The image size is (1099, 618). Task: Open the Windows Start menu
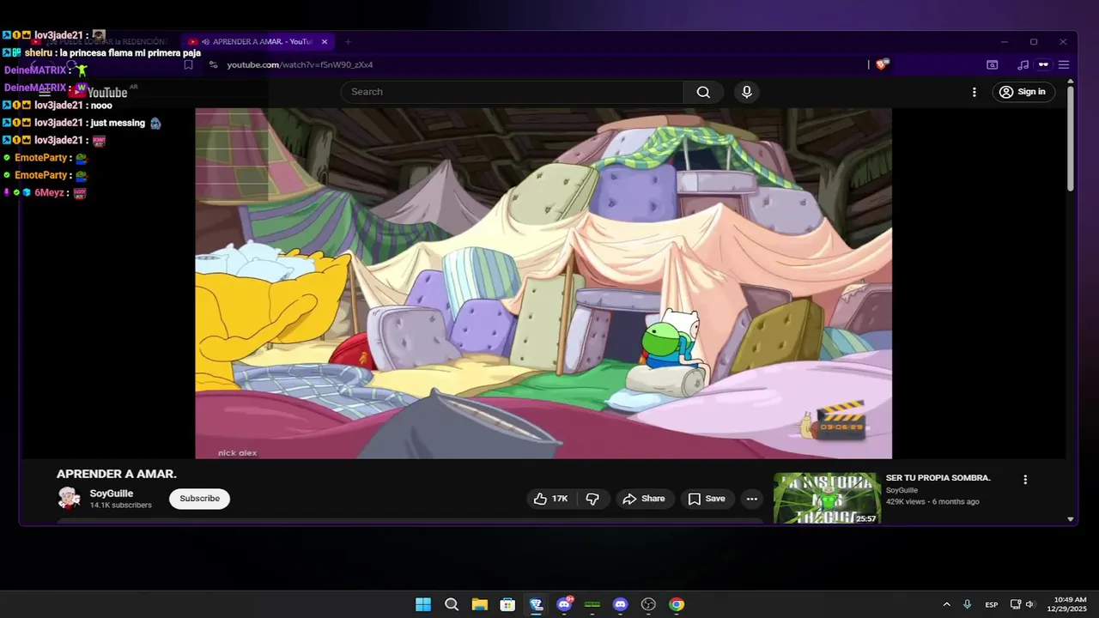[423, 604]
